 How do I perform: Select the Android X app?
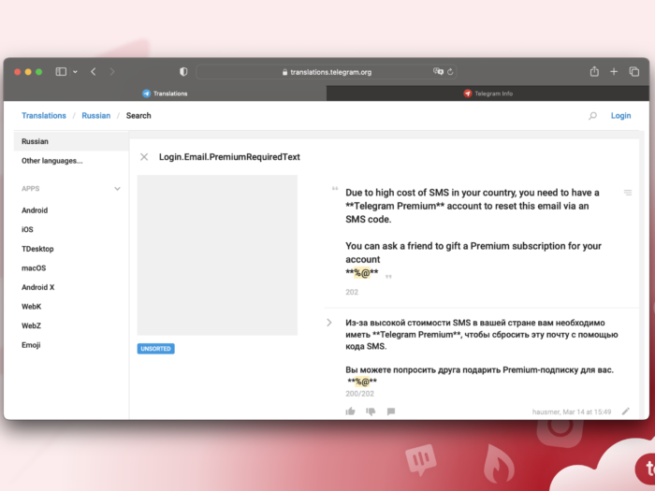(38, 287)
